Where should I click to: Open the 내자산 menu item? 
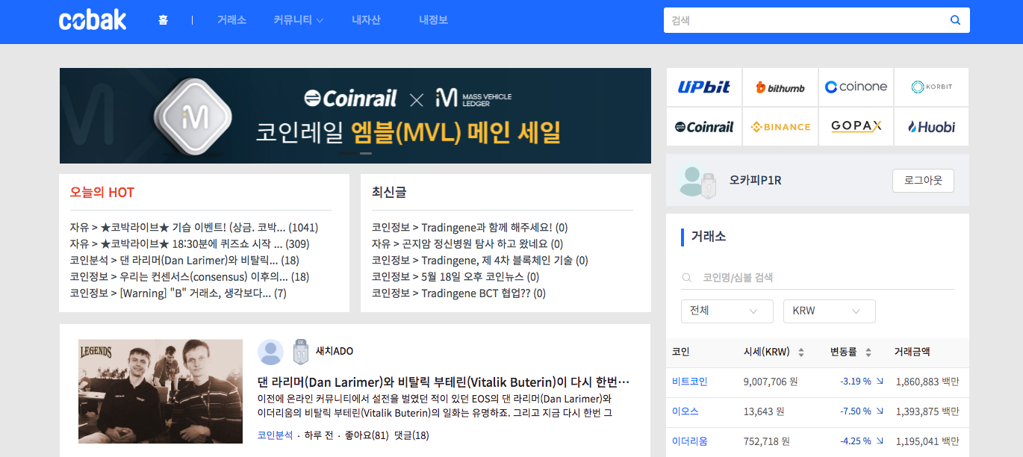pos(366,20)
